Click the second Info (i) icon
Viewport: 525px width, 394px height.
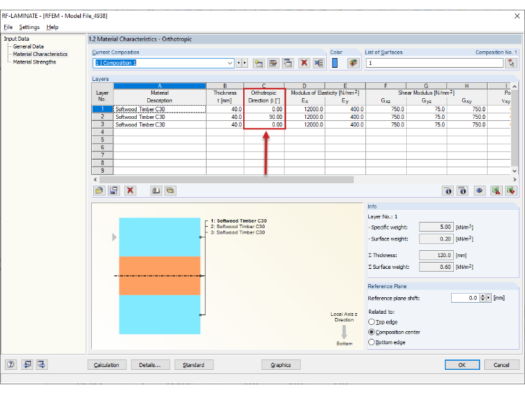tap(463, 191)
